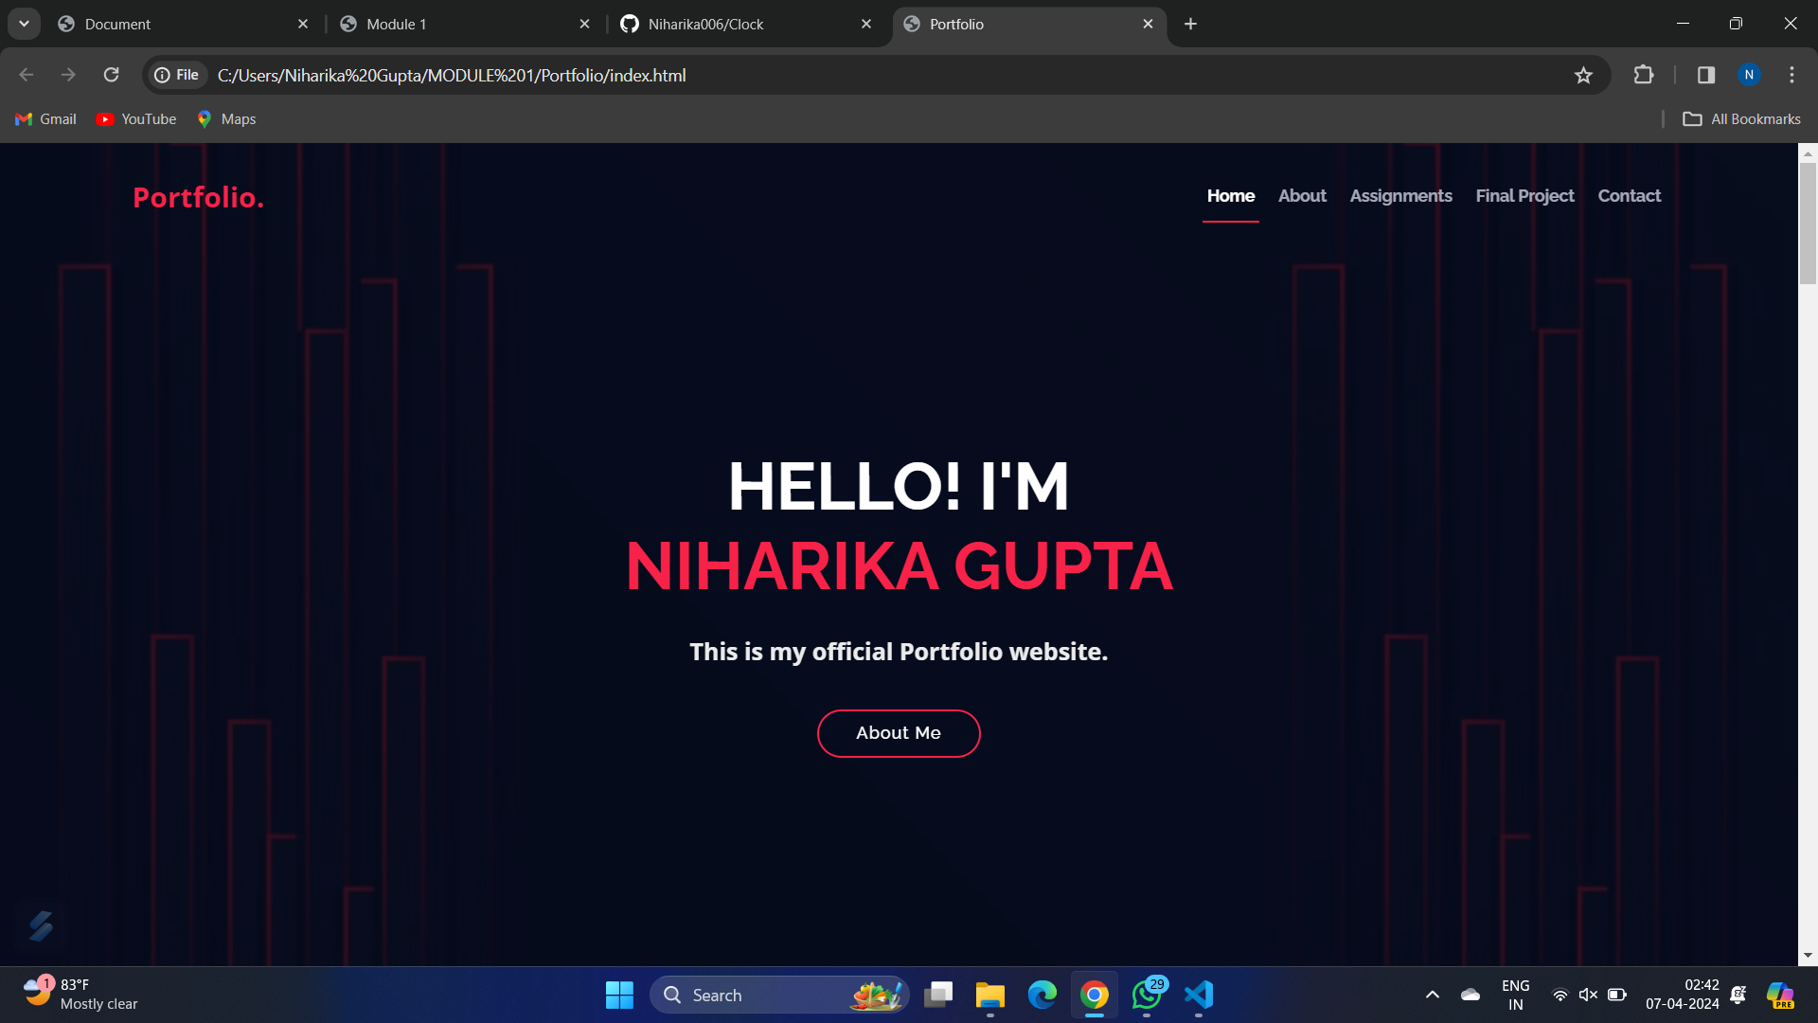This screenshot has height=1023, width=1818.
Task: Open the Assignments navigation link
Action: click(x=1400, y=196)
